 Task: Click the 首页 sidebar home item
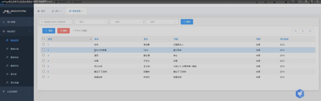point(17,13)
